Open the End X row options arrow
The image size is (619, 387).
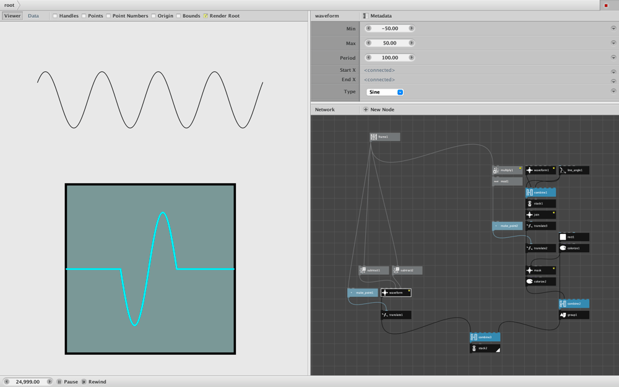point(613,81)
